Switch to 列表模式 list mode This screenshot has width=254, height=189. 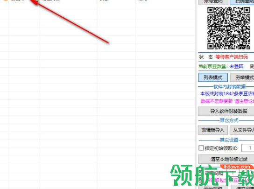(213, 77)
